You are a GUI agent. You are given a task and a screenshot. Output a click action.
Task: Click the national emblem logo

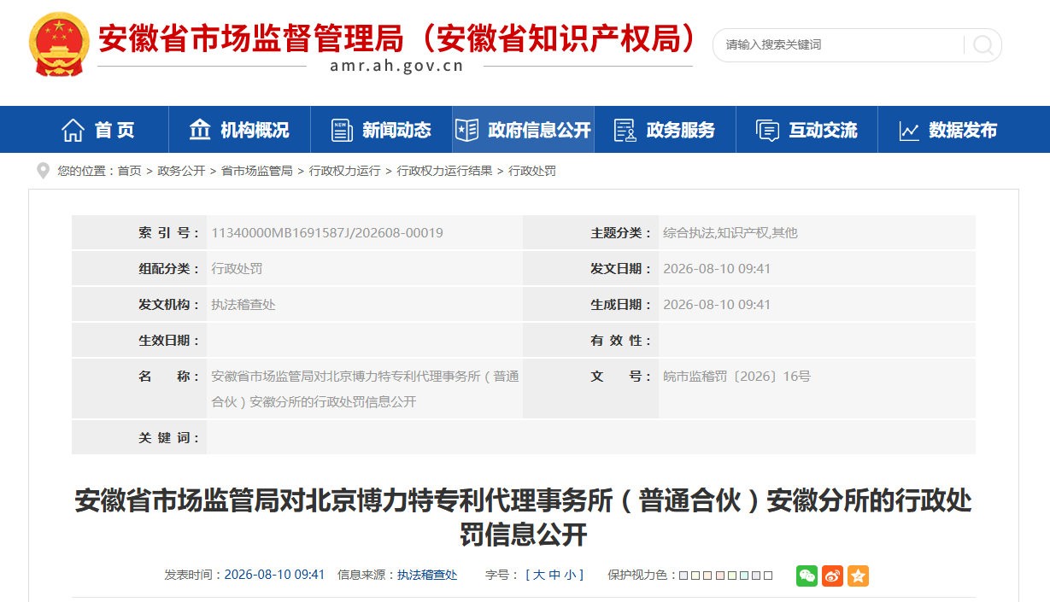[x=58, y=45]
